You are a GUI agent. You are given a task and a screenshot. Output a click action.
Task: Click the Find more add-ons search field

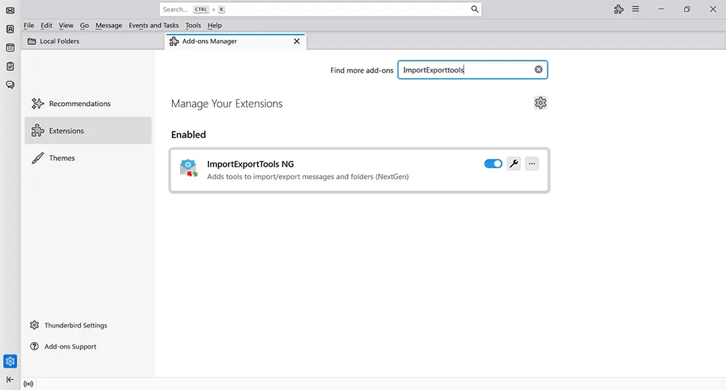[473, 70]
